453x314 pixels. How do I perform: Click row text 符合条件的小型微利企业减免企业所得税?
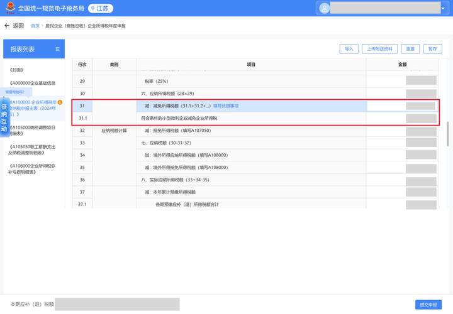pos(179,118)
